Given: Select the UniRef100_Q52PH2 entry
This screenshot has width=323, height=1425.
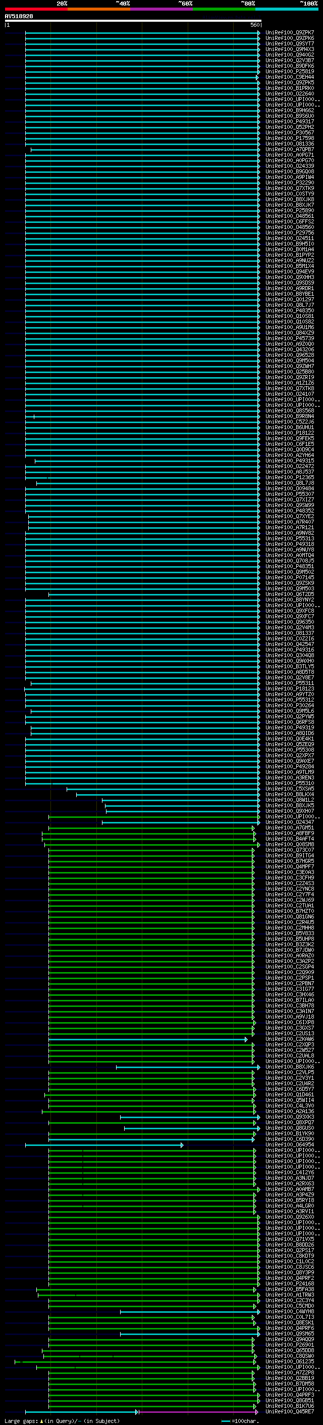Looking at the screenshot, I should coord(290,127).
